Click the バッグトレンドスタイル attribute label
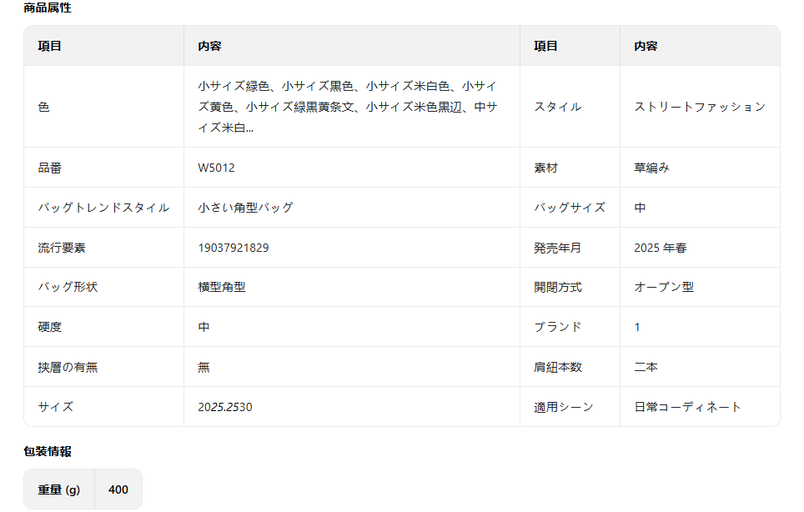This screenshot has width=804, height=512. tap(103, 208)
